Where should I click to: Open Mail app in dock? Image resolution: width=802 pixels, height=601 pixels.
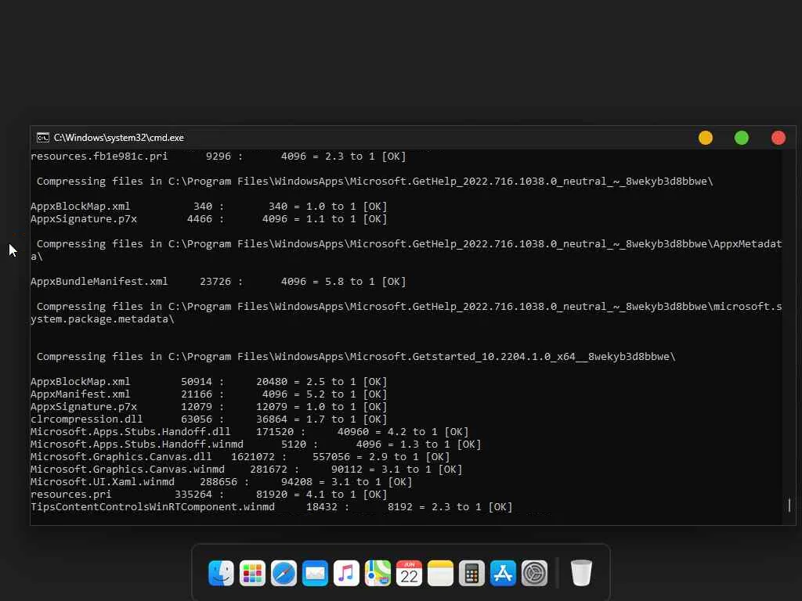coord(315,573)
